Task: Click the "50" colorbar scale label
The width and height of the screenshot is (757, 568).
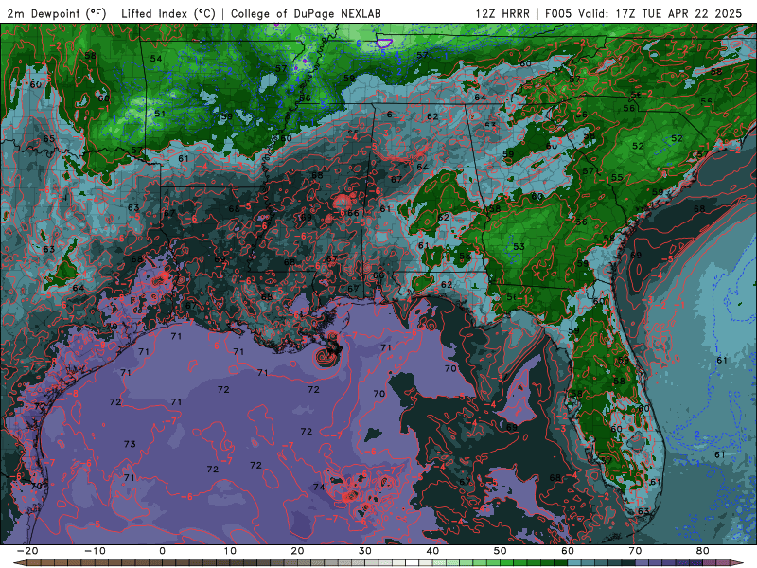Action: click(x=501, y=551)
